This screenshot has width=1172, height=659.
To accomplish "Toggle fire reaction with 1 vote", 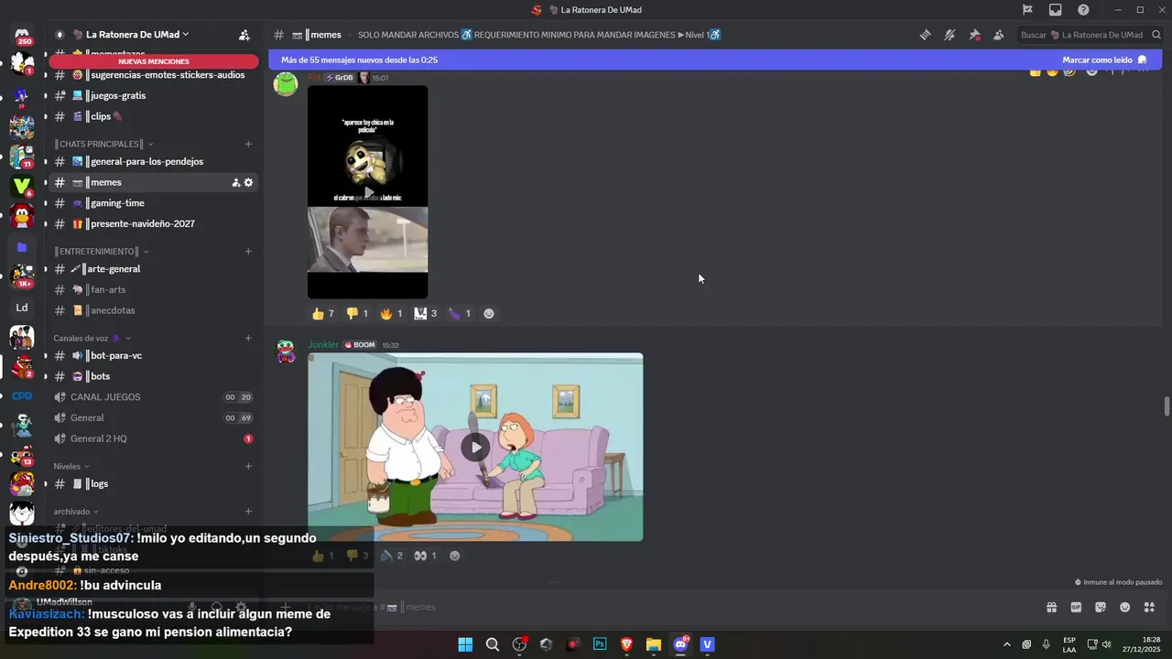I will [391, 313].
